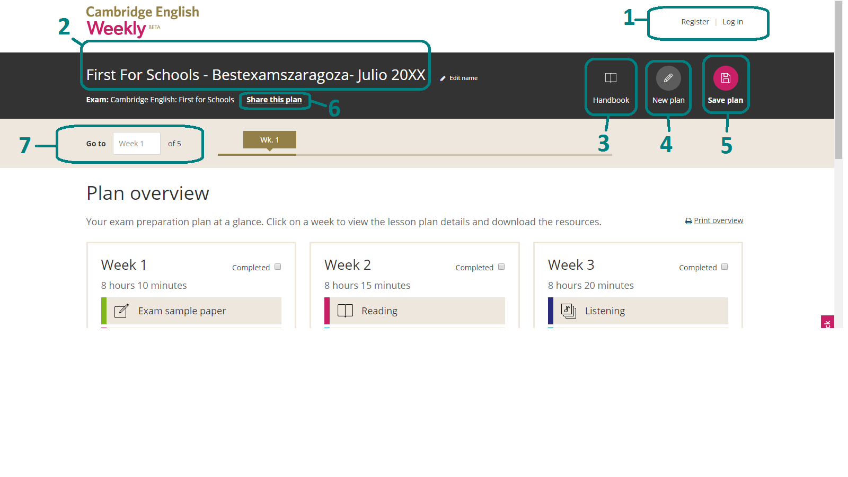The image size is (848, 477).
Task: Click the Register link
Action: [695, 22]
